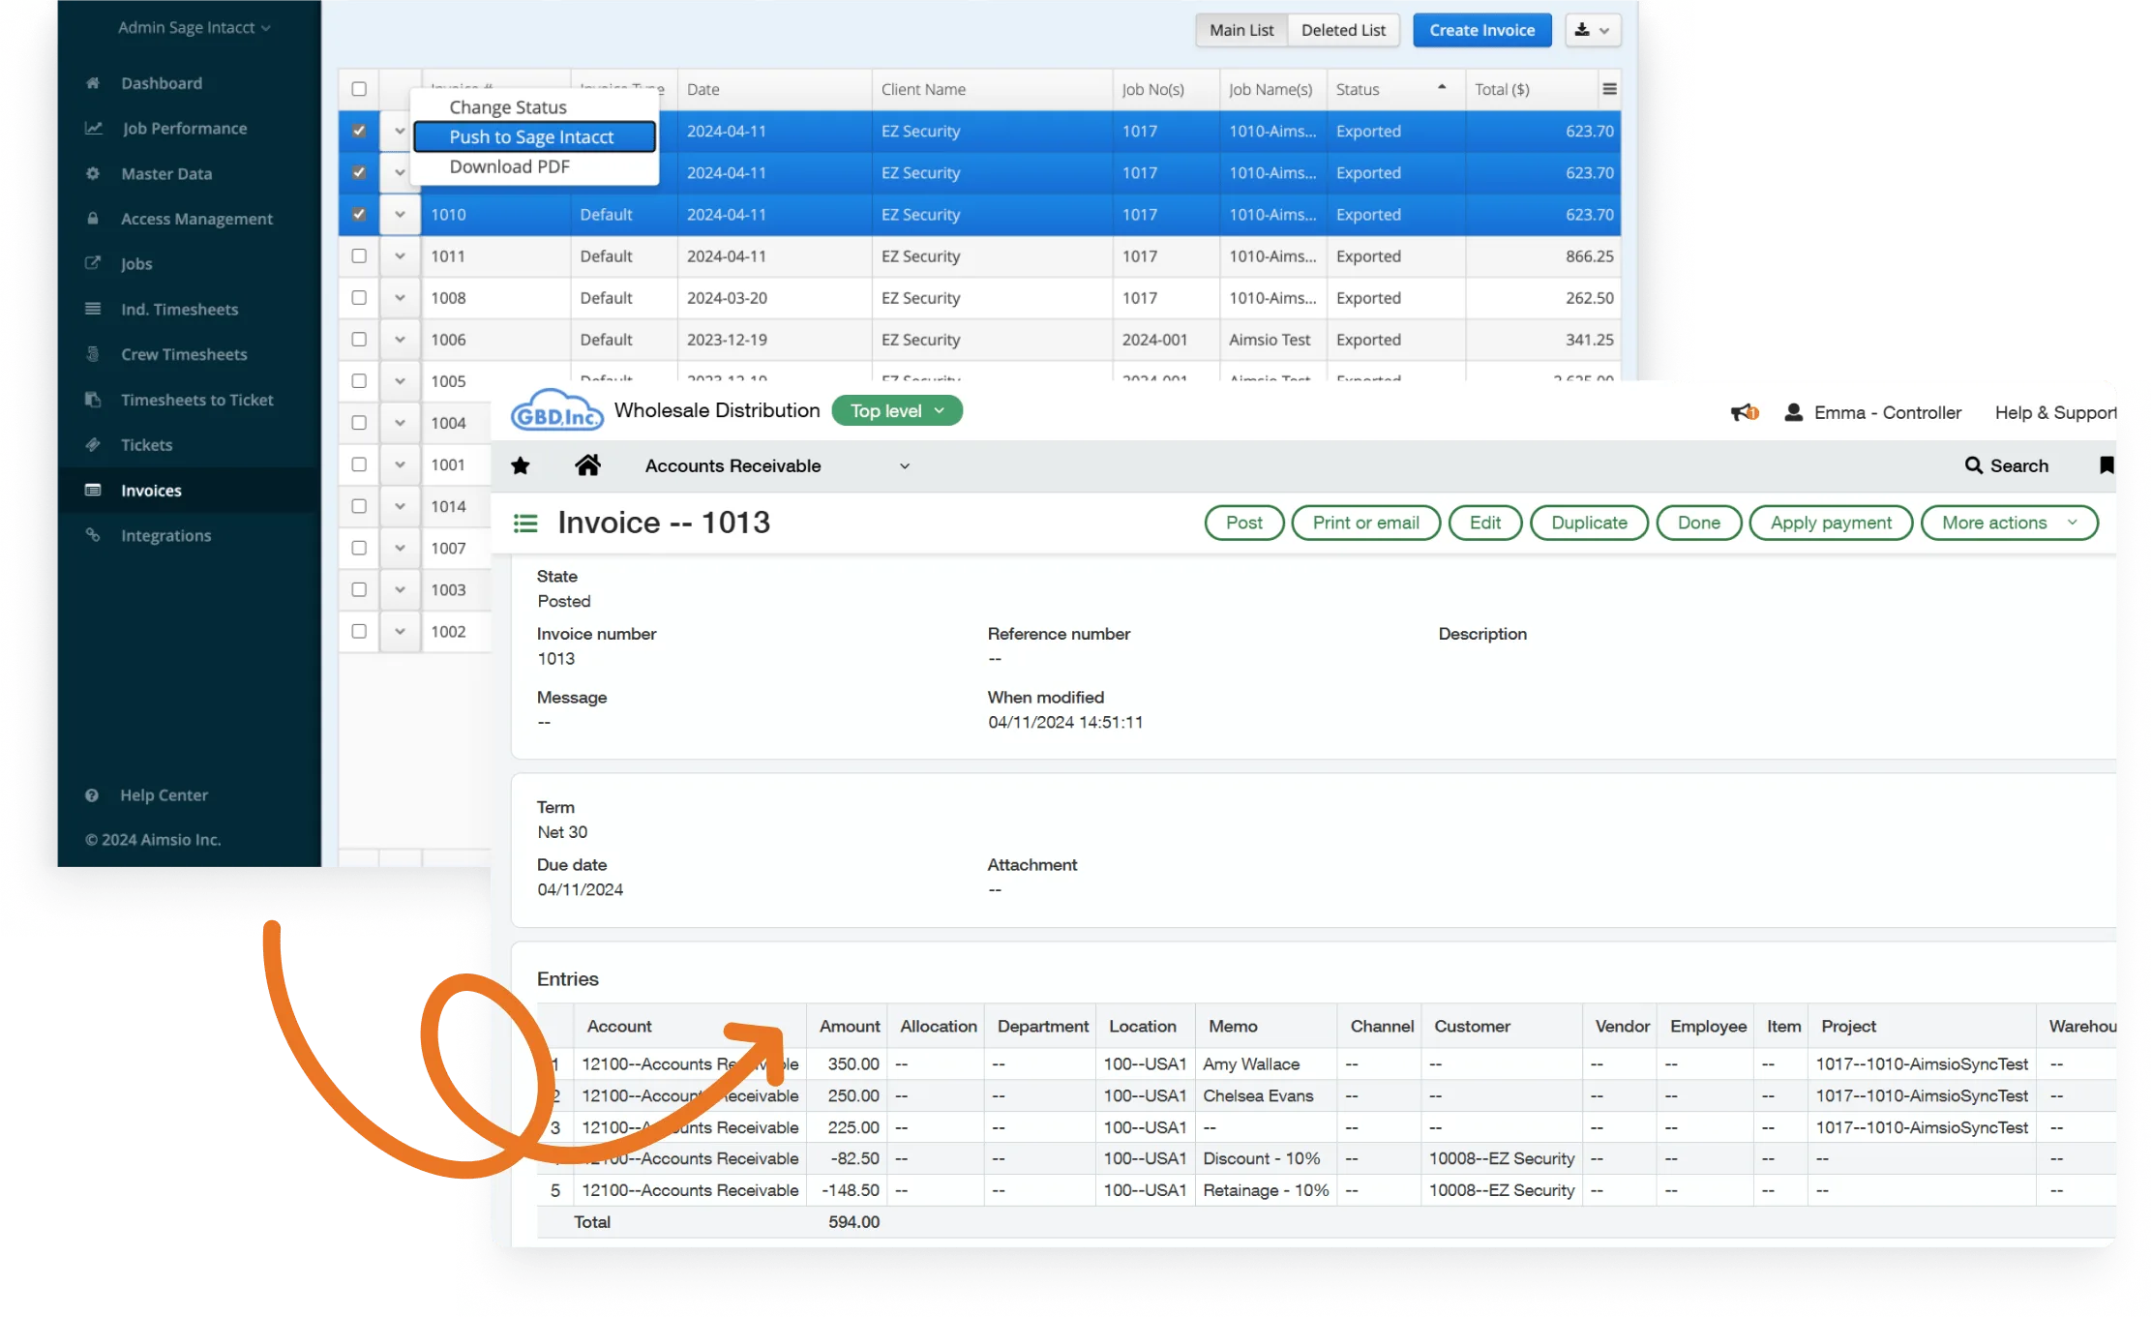
Task: Click the 866.25 total in invoice 1011 row
Action: click(x=1590, y=255)
